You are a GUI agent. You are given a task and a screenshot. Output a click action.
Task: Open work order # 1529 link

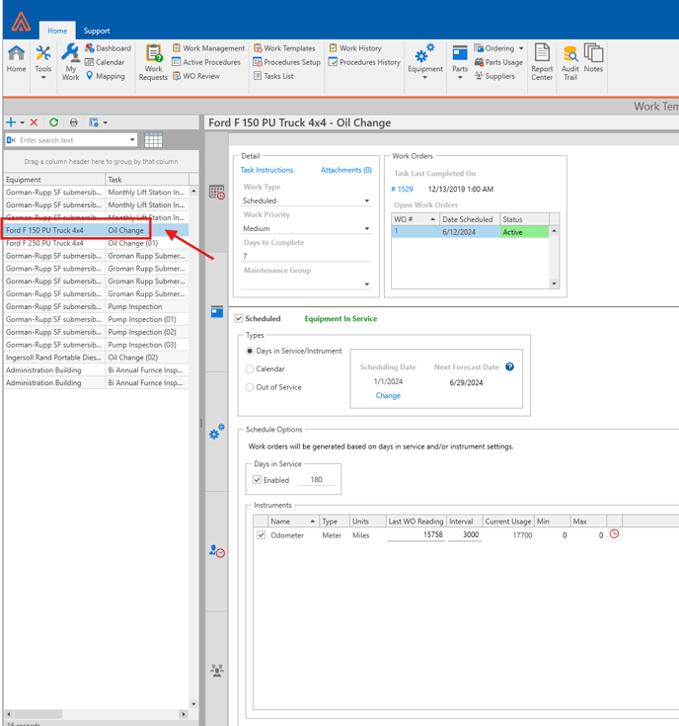point(402,189)
